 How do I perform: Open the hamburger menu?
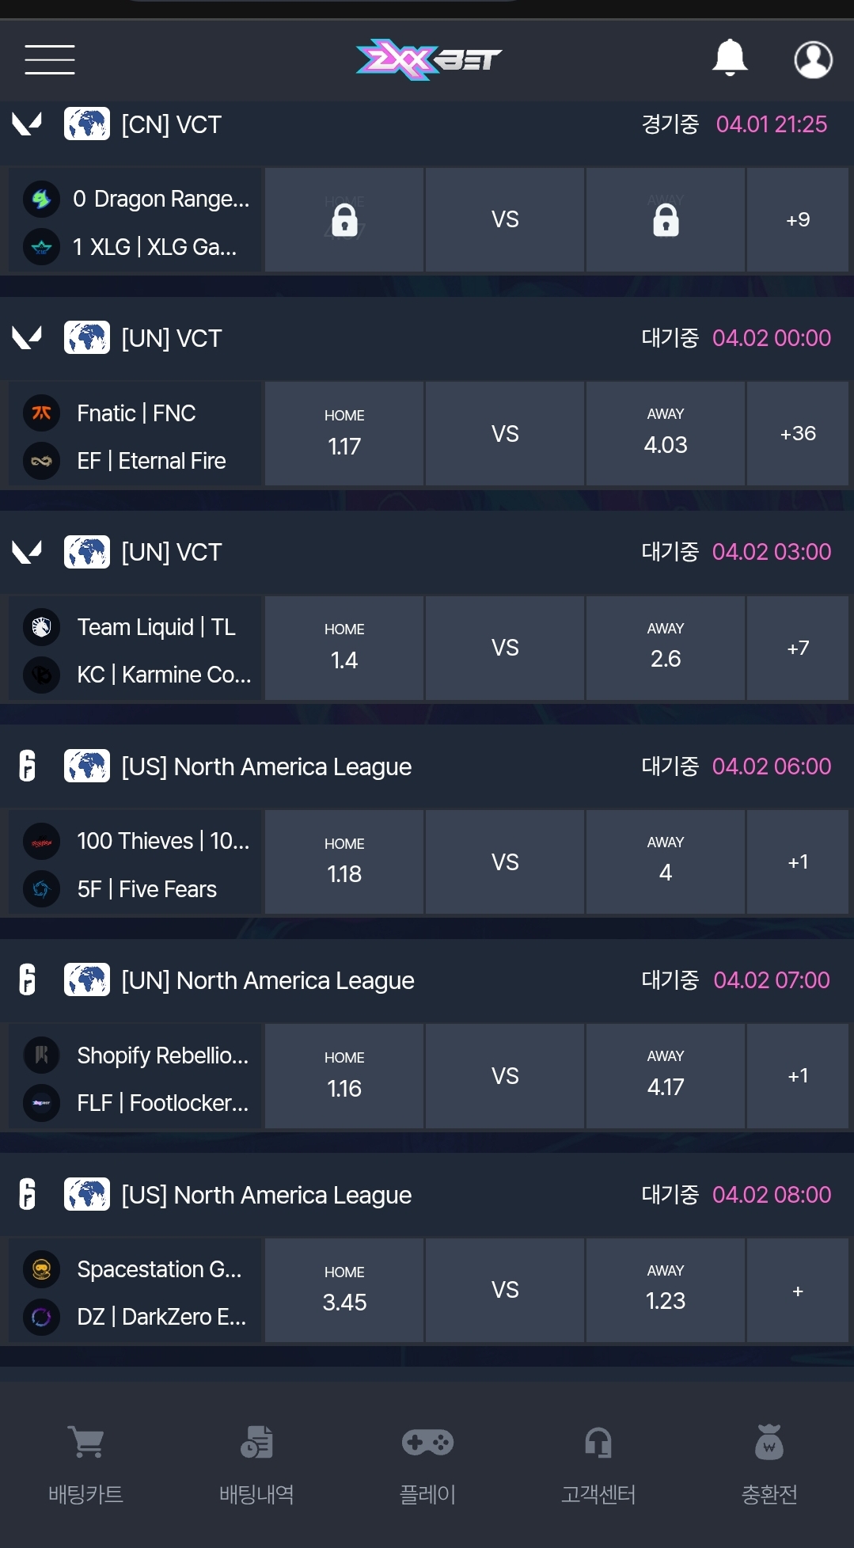pyautogui.click(x=50, y=59)
